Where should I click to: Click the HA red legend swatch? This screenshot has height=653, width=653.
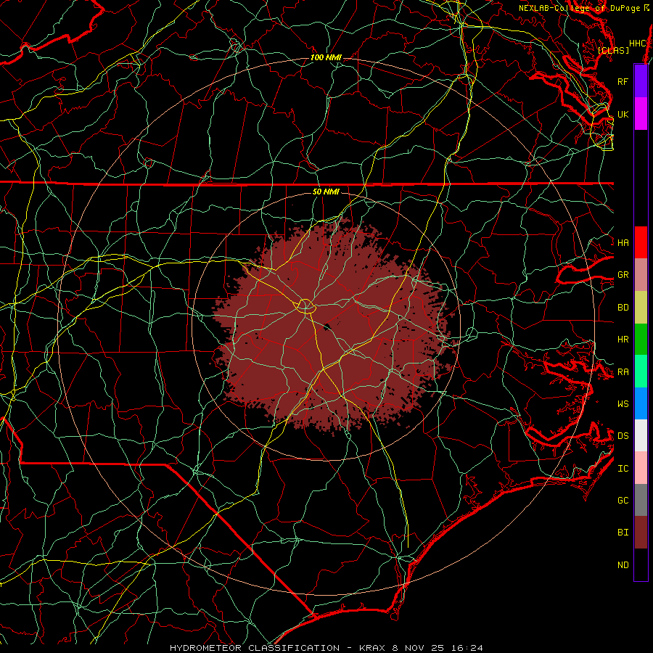pyautogui.click(x=641, y=242)
